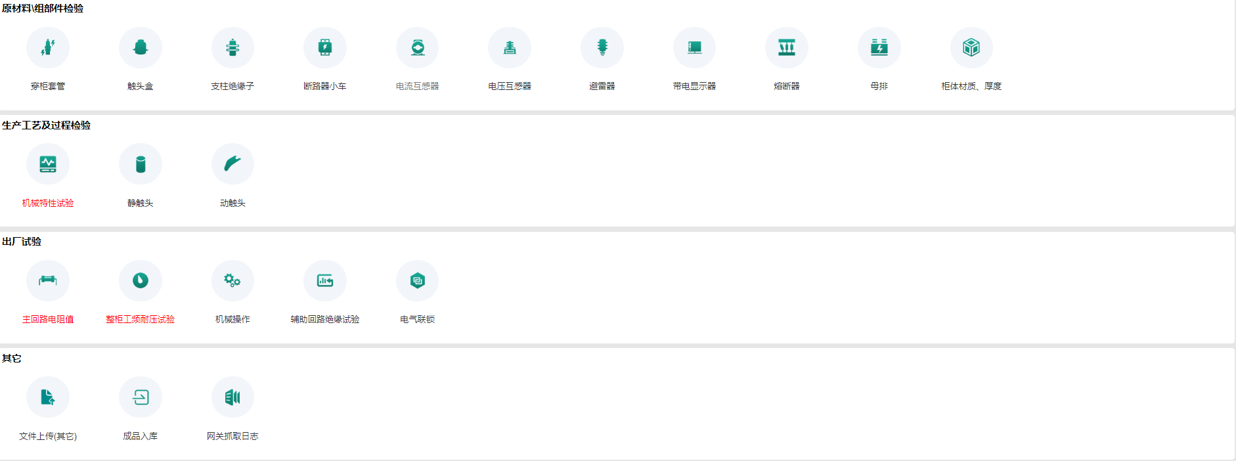
Task: Click the 支柱绝缘子 icon
Action: pos(232,48)
